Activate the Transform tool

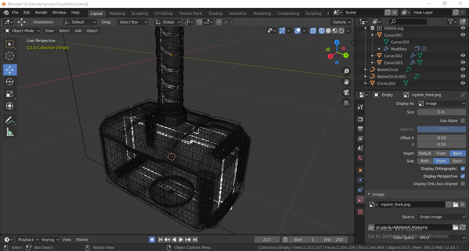tap(10, 106)
